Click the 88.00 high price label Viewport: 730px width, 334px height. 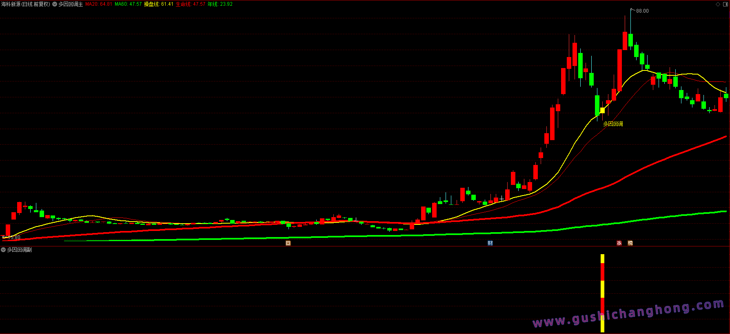point(642,11)
